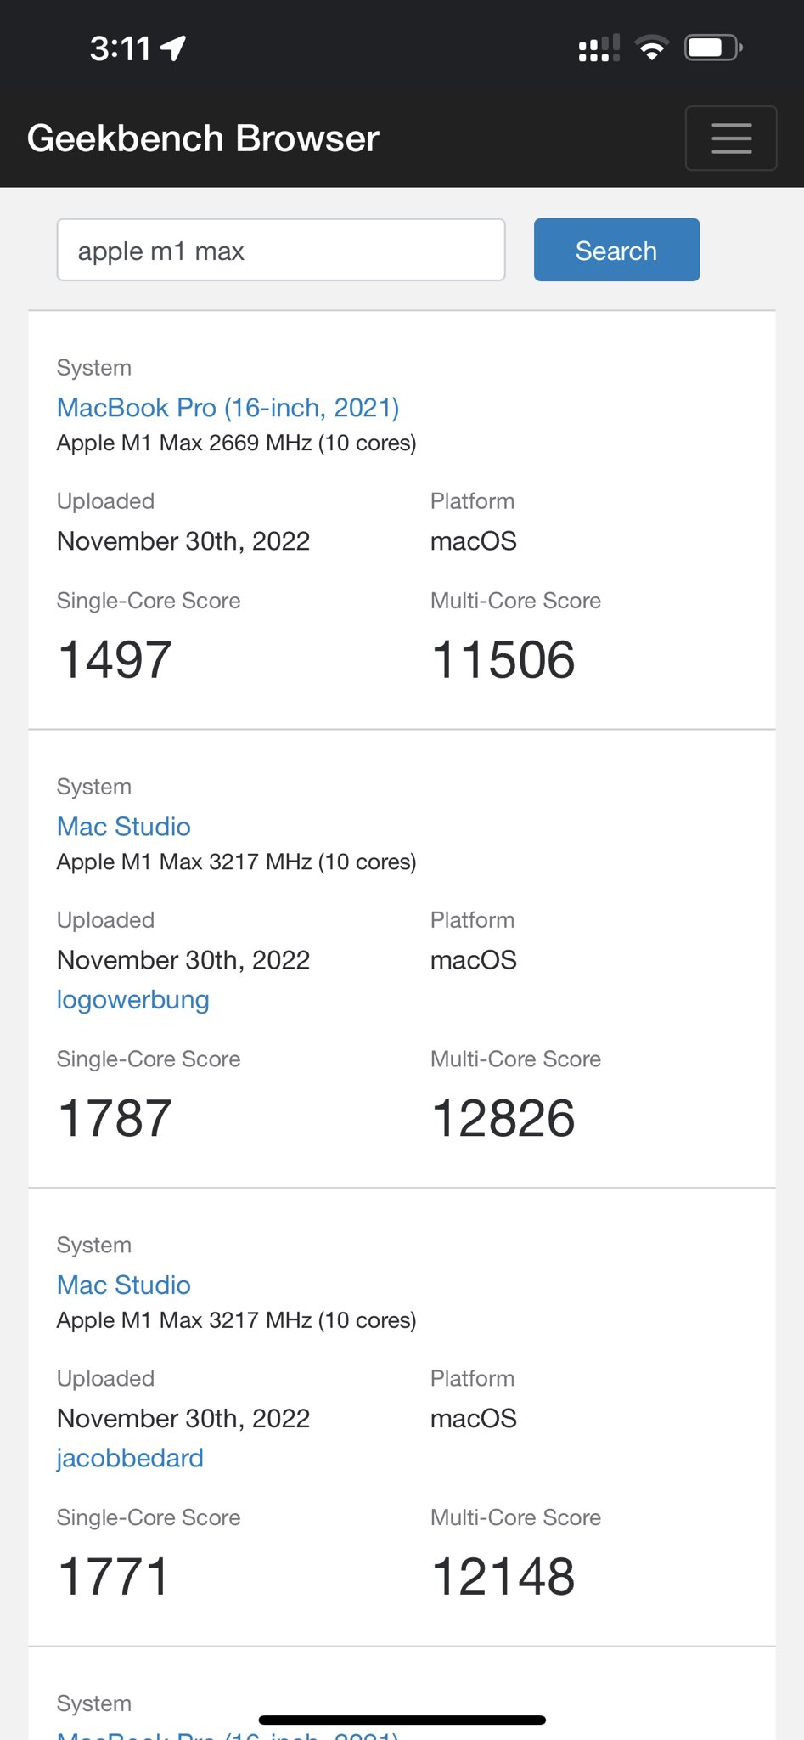View the jacobbedard user profile

point(130,1458)
